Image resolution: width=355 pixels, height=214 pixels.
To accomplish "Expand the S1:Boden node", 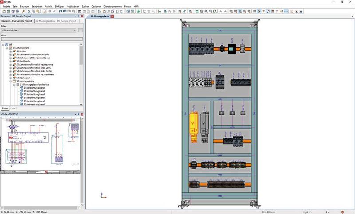I will pyautogui.click(x=10, y=51).
